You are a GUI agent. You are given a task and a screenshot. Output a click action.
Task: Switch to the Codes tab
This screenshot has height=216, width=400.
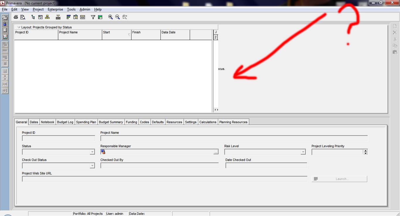pyautogui.click(x=144, y=122)
